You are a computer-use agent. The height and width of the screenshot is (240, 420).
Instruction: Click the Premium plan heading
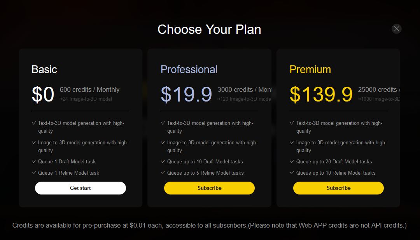coord(310,70)
